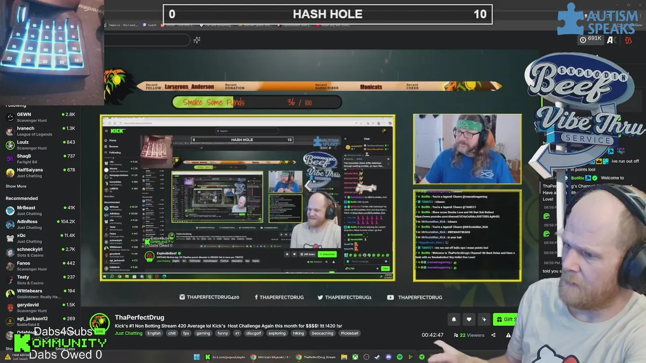Select the English tag
This screenshot has height=363, width=646.
click(x=154, y=333)
